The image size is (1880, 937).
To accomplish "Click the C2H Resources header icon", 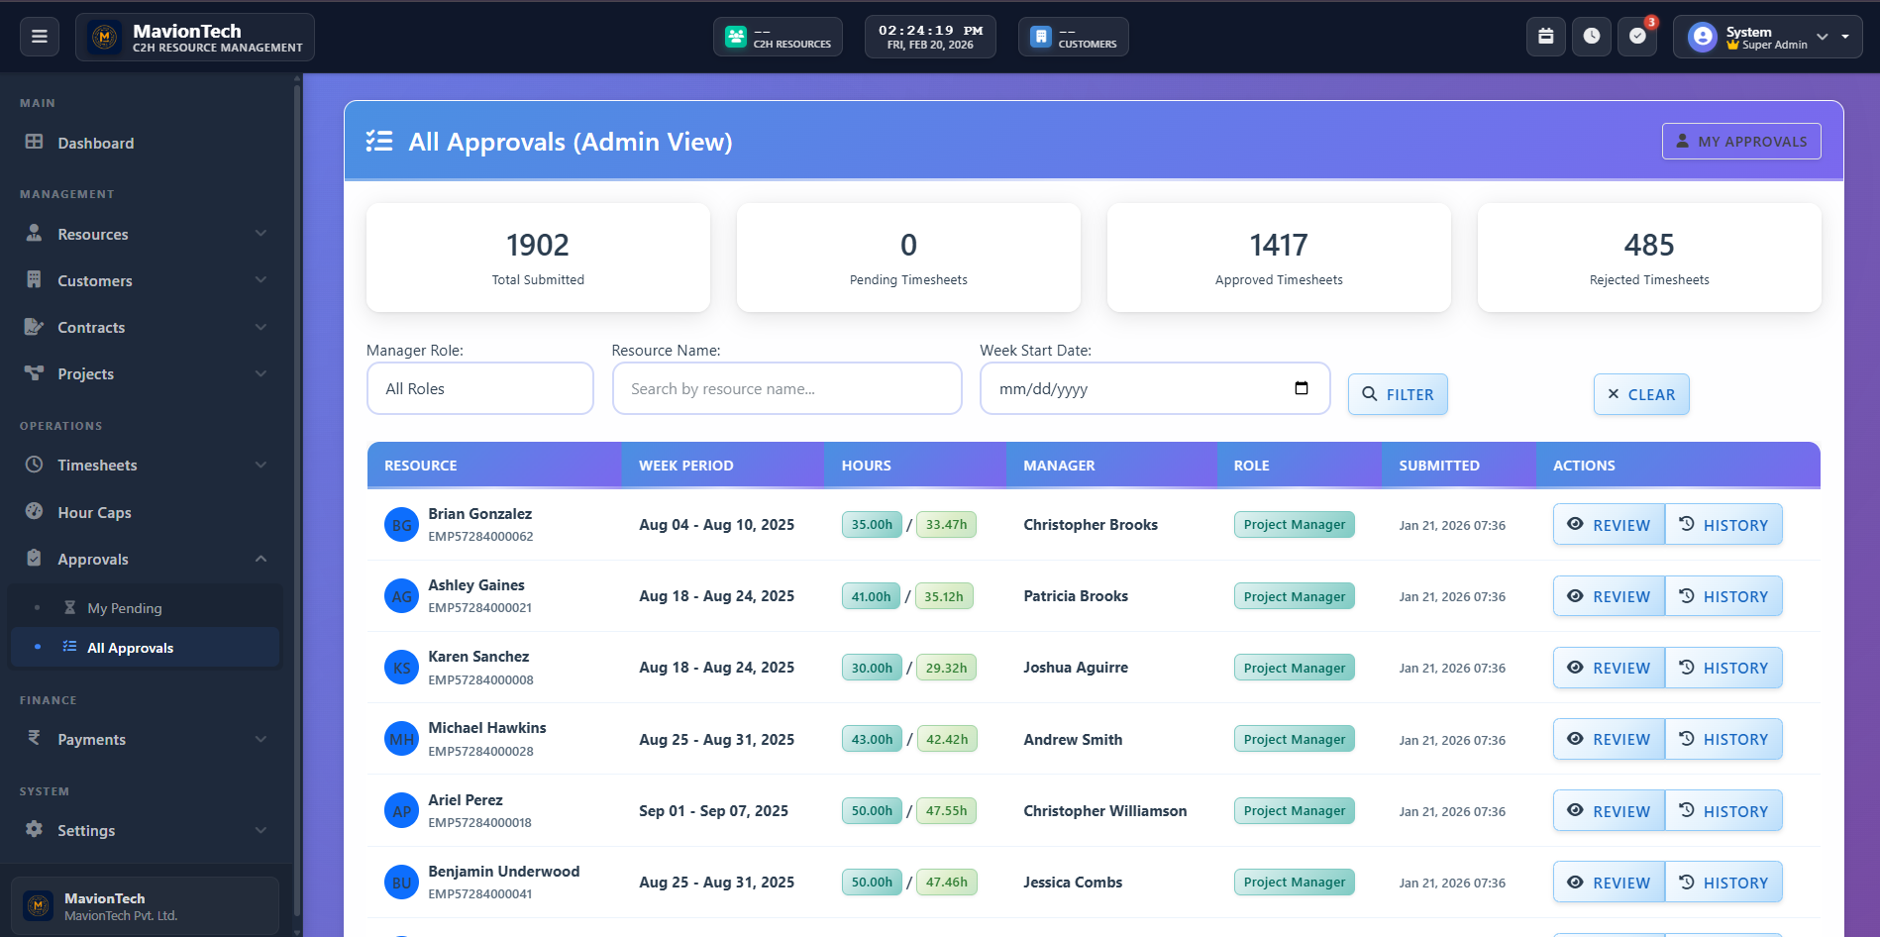I will coord(736,37).
